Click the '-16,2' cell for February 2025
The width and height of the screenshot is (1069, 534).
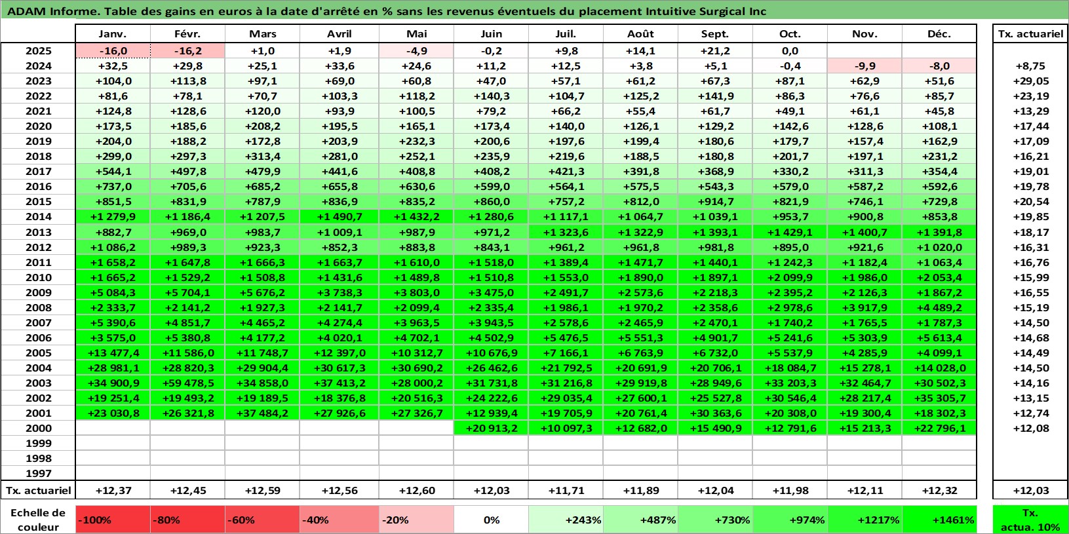[187, 51]
